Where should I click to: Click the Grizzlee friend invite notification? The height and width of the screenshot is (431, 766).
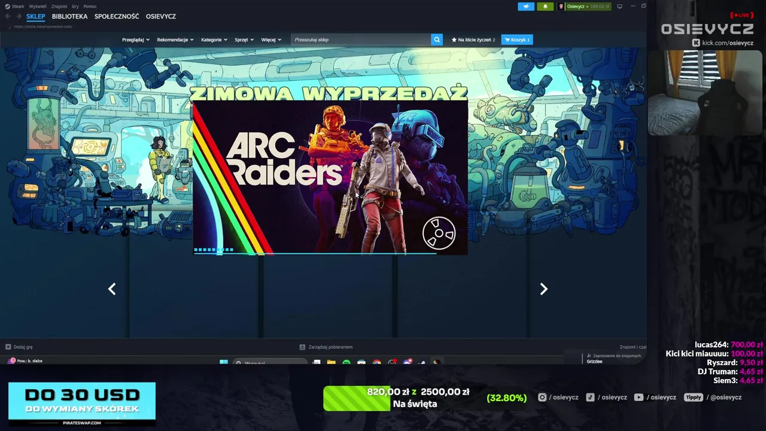pos(613,359)
